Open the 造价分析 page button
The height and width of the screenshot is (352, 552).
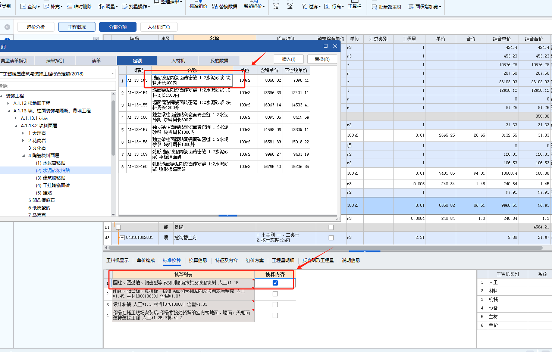pos(36,27)
